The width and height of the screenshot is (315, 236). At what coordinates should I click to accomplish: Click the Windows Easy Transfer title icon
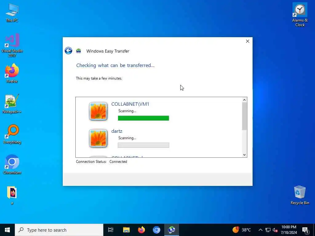[78, 51]
